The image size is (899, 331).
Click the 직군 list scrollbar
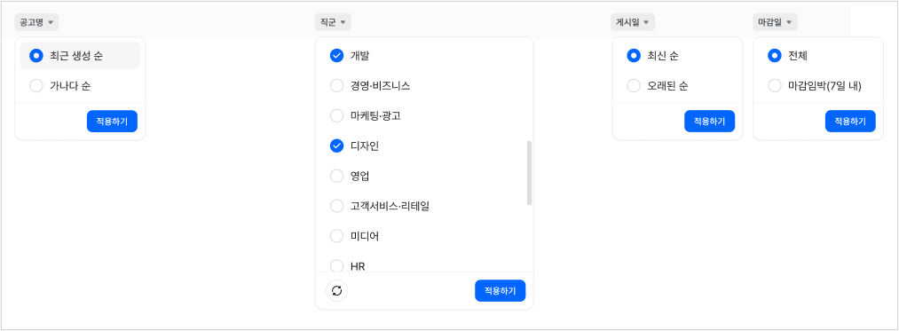point(529,173)
